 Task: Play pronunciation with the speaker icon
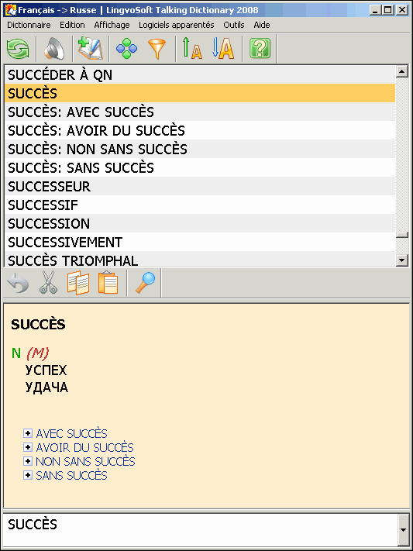point(54,49)
